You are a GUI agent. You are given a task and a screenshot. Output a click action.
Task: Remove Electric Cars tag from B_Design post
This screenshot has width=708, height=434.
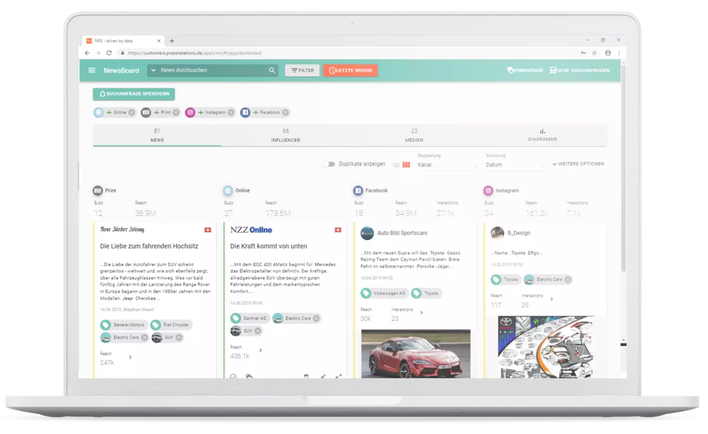point(568,280)
